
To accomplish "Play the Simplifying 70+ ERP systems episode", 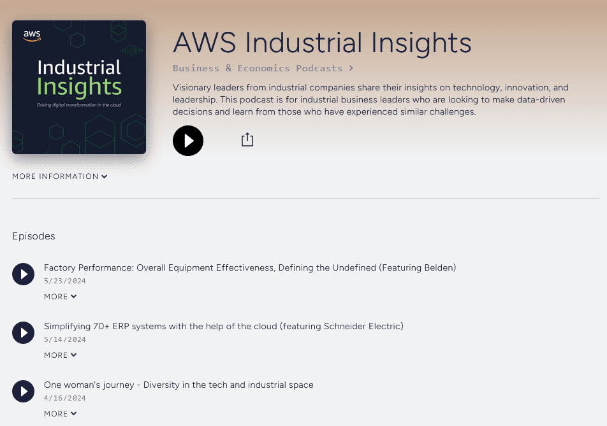I will click(x=23, y=333).
